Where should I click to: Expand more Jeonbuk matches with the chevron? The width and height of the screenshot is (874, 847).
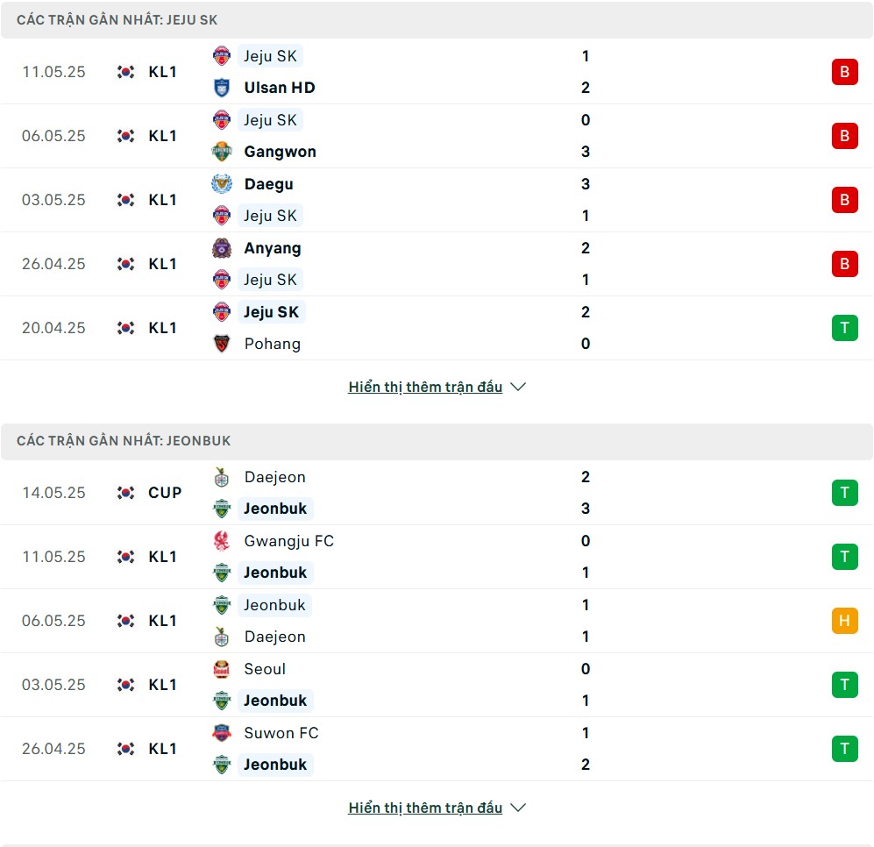518,808
